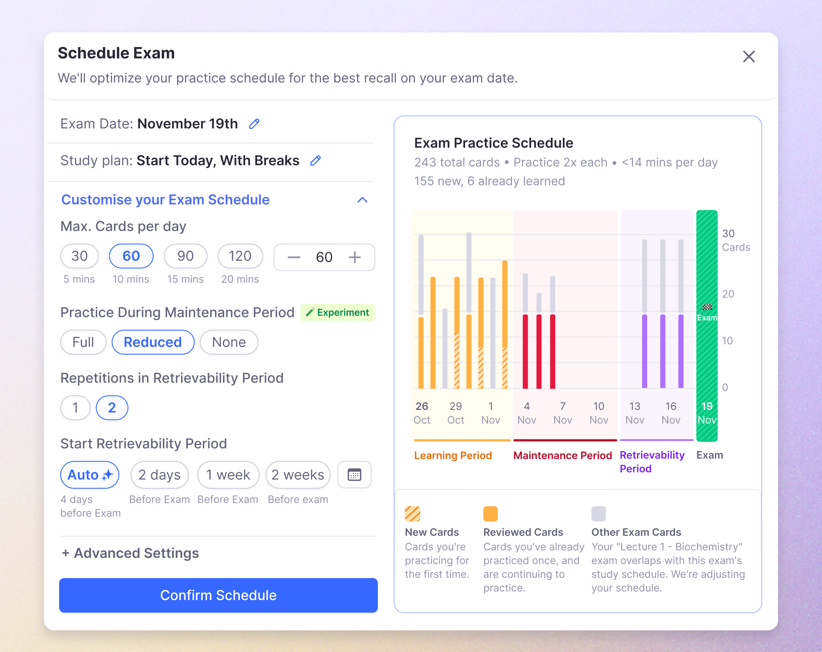The width and height of the screenshot is (822, 652).
Task: Select 2 weeks before exam option
Action: [298, 475]
